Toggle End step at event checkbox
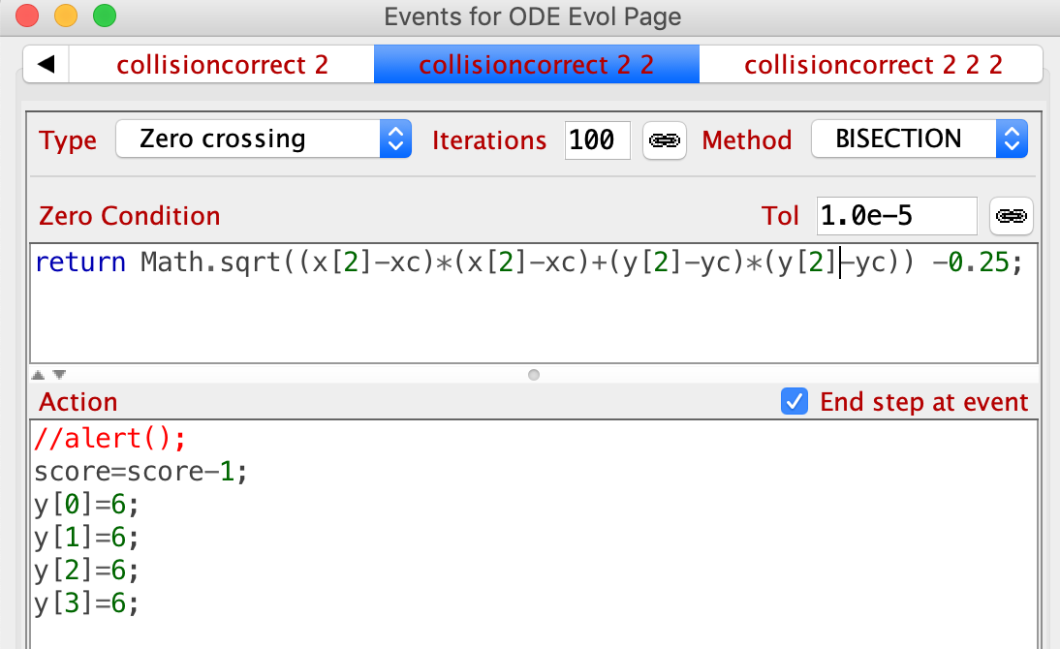Screen dimensions: 1060x649 click(795, 402)
